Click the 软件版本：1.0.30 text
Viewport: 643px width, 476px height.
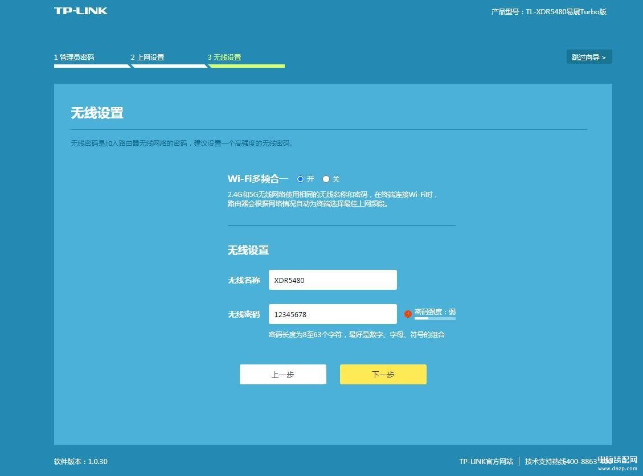[81, 462]
